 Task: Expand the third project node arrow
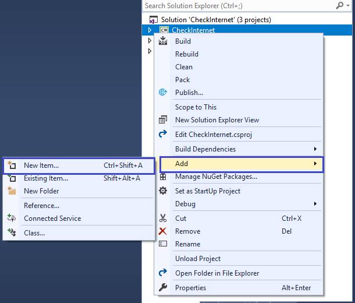coord(150,51)
